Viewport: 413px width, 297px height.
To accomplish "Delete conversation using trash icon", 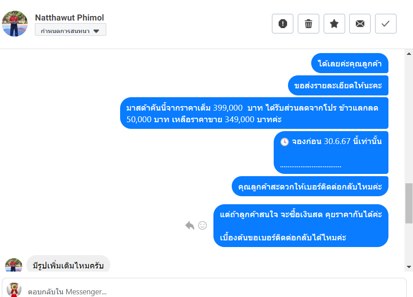I will (x=309, y=24).
